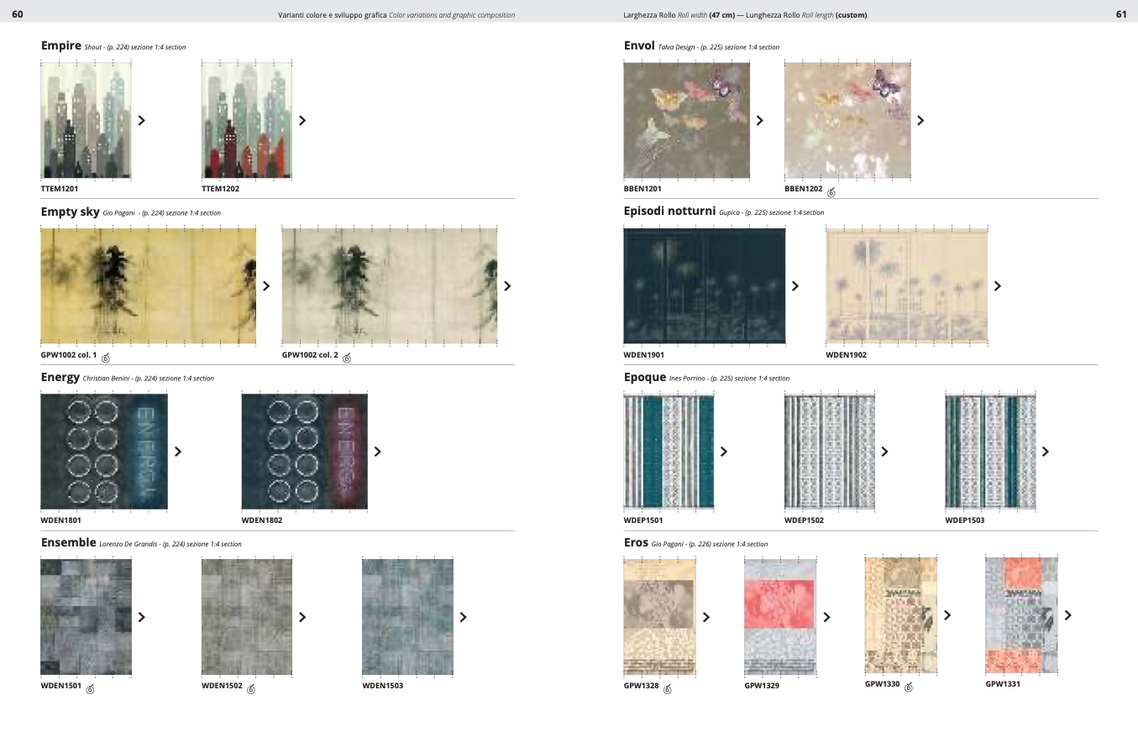
Task: Click the WDEP1502 product code label
Action: coord(804,520)
